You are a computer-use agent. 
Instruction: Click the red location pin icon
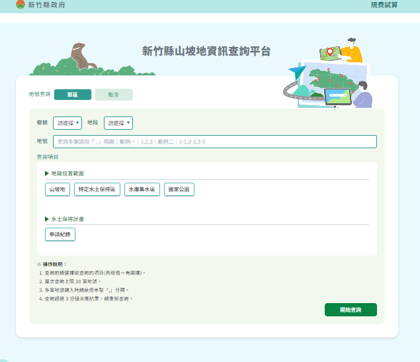click(329, 52)
